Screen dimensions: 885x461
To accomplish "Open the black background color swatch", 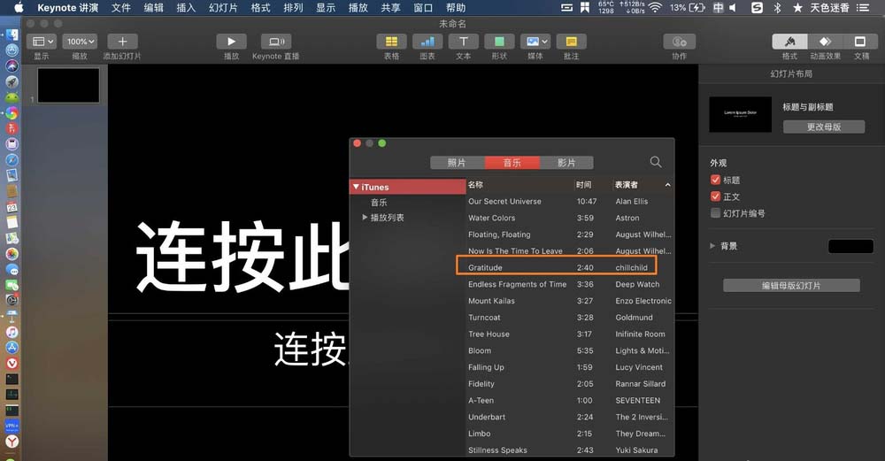I will (x=850, y=246).
